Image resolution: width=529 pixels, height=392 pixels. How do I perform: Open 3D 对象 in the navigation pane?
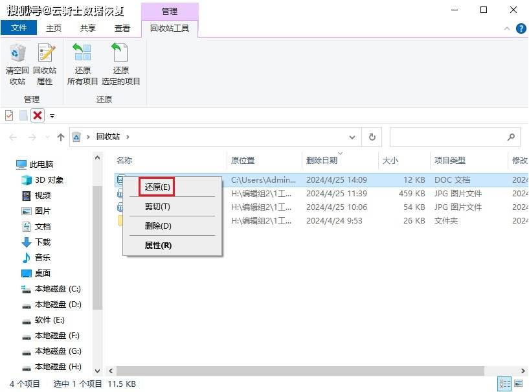pos(43,180)
